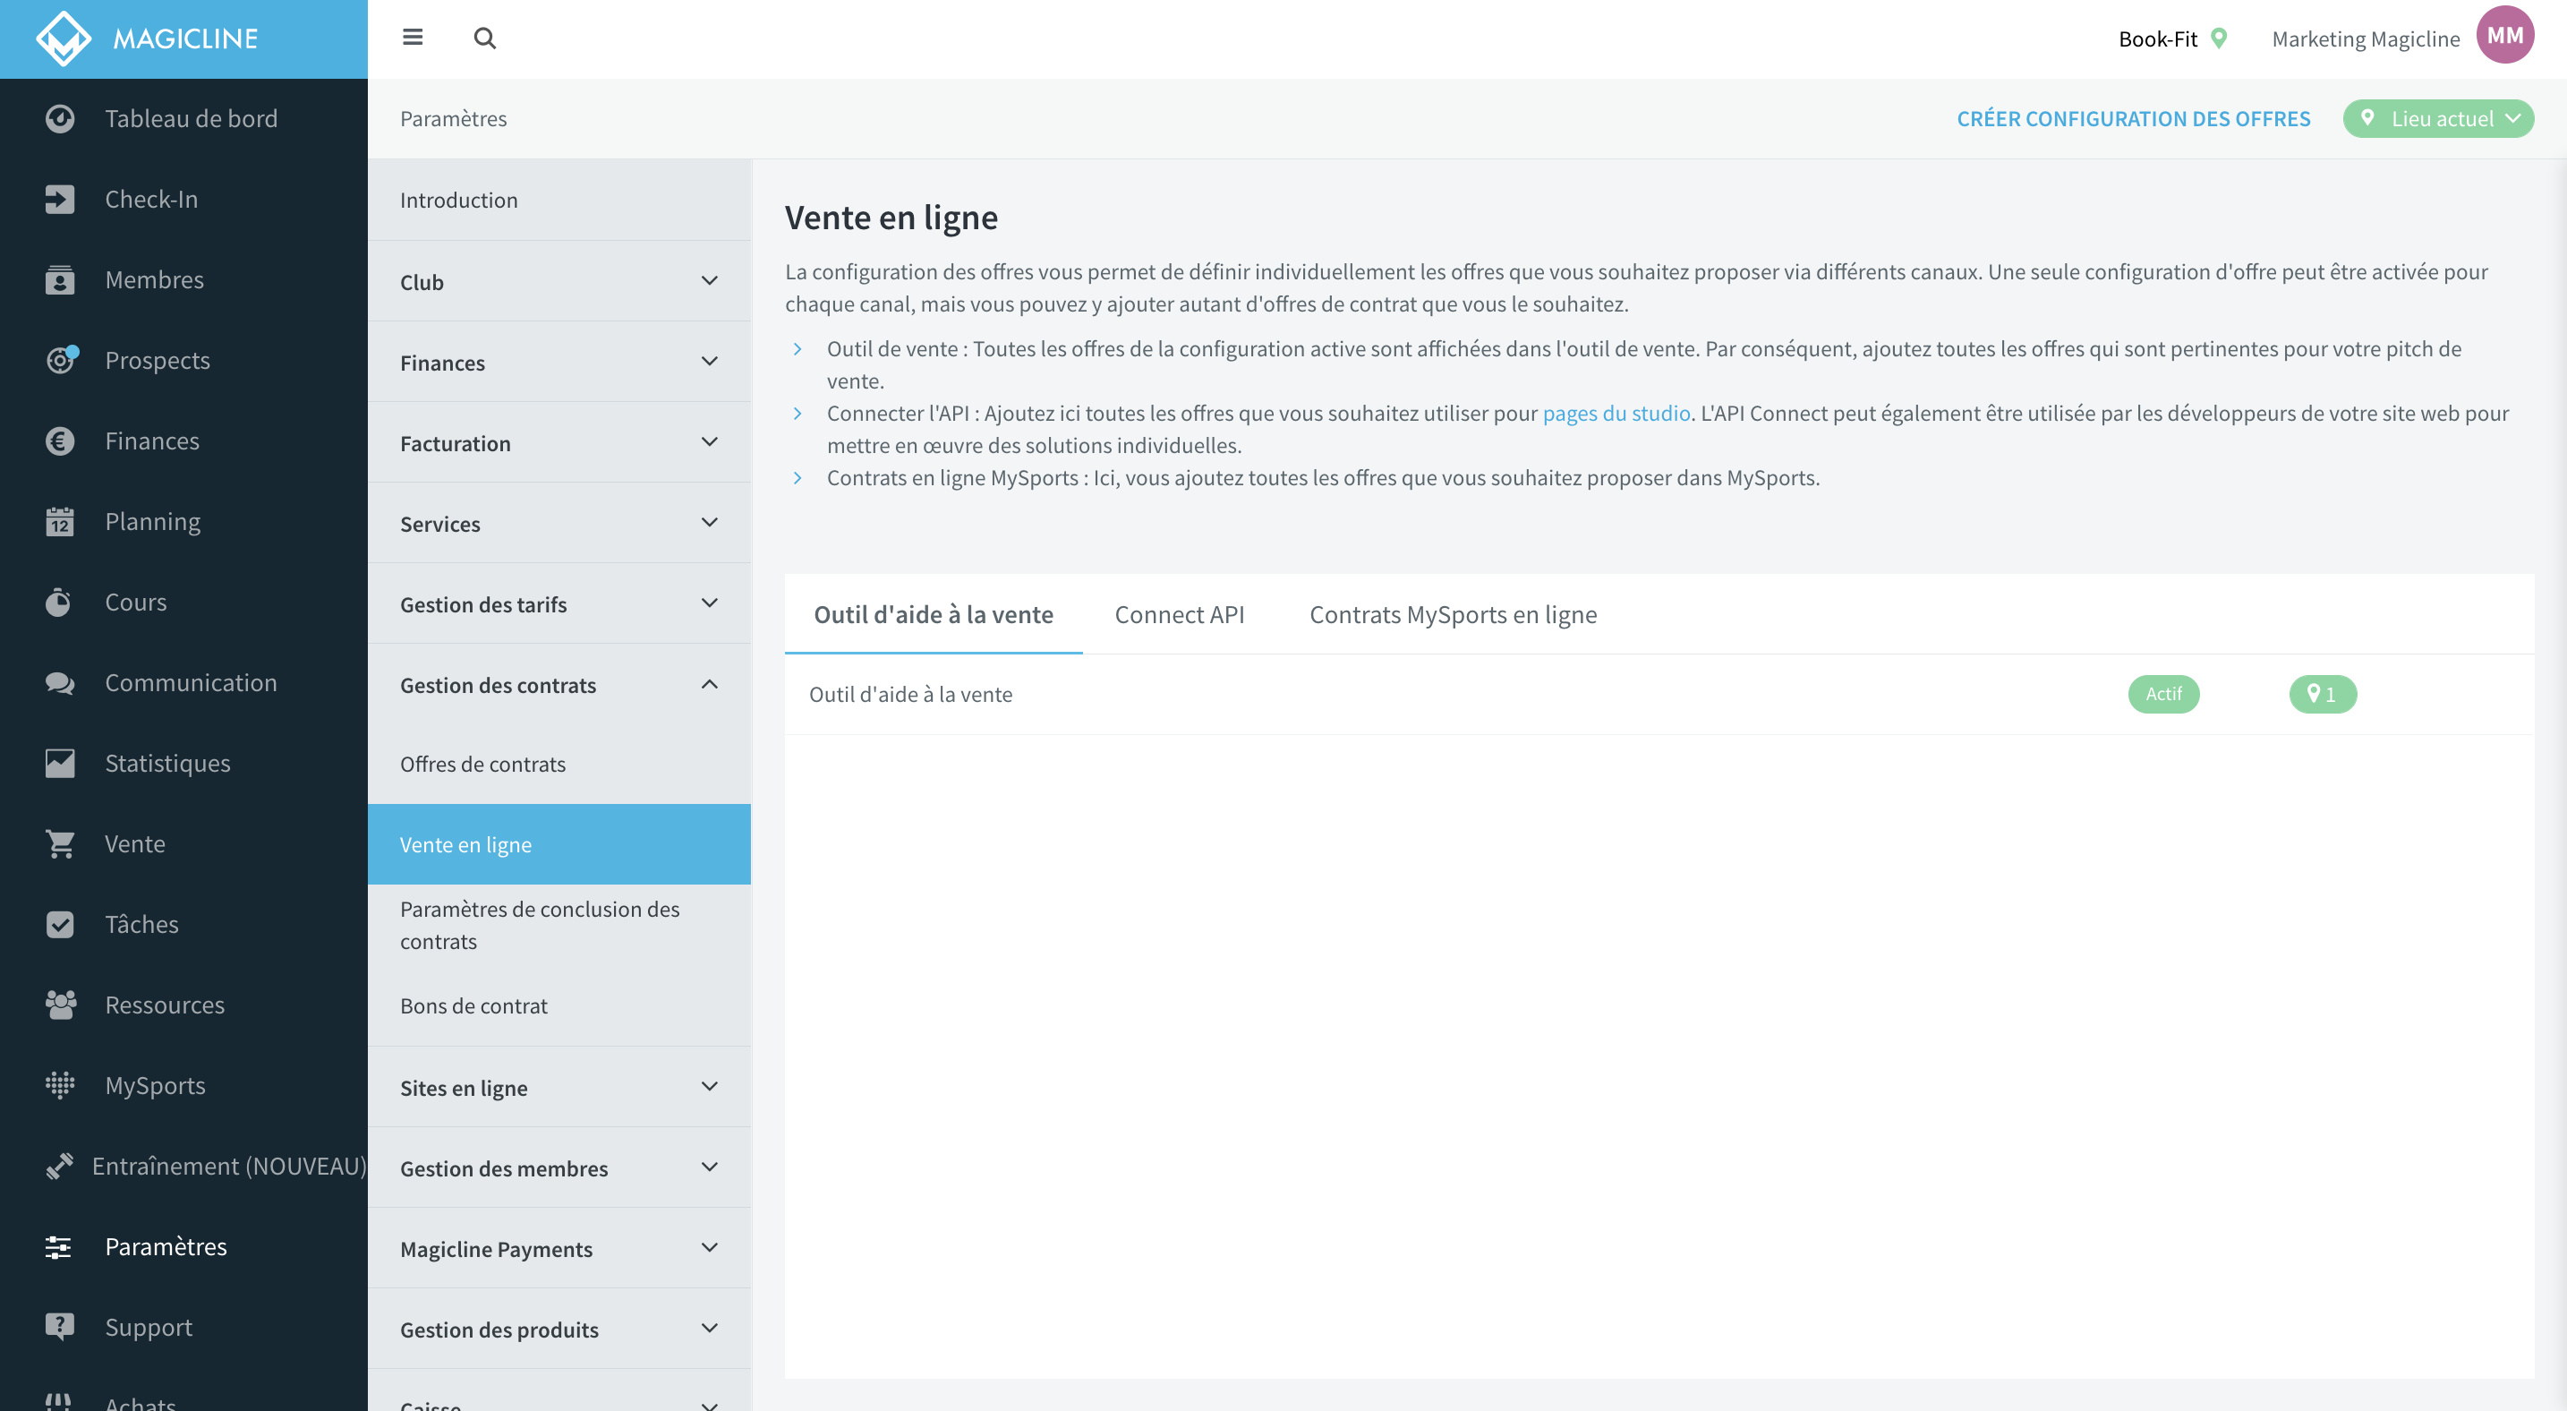
Task: Click the Finances euro icon in sidebar
Action: 60,440
